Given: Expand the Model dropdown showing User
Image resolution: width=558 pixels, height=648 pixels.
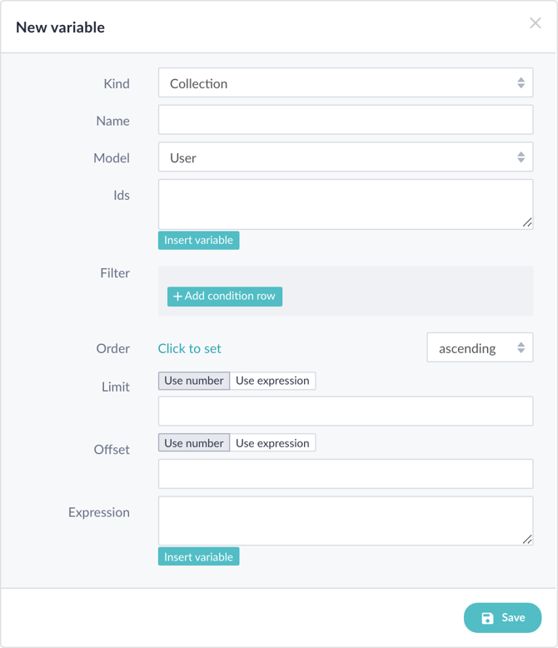Looking at the screenshot, I should 345,157.
